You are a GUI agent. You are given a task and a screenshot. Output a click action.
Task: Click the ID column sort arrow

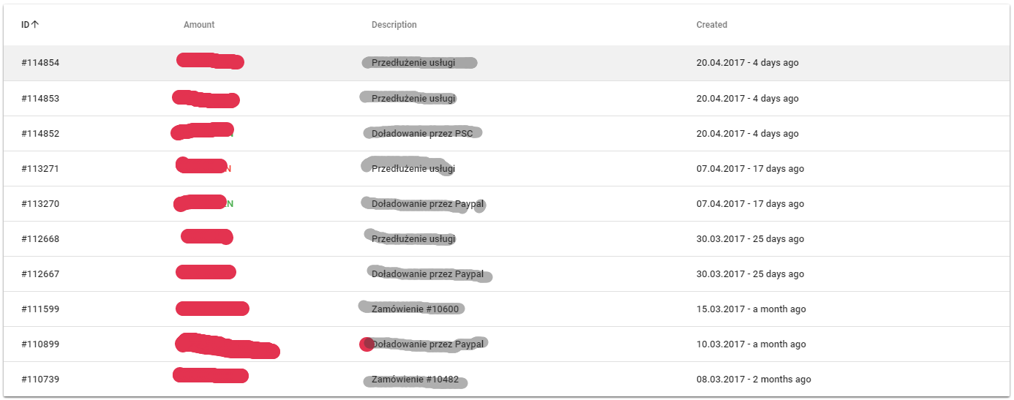[x=35, y=24]
